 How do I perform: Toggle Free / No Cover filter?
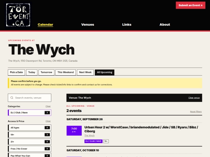click(x=30, y=149)
